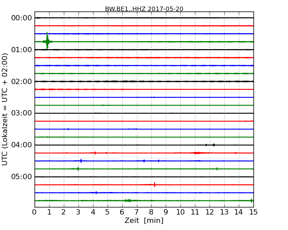Click the green spike near minute 12.5 before 05:00
The image size is (288, 230).
coord(217,169)
